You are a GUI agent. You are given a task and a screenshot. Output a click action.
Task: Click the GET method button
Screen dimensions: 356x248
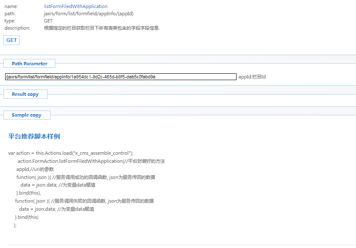[11, 40]
